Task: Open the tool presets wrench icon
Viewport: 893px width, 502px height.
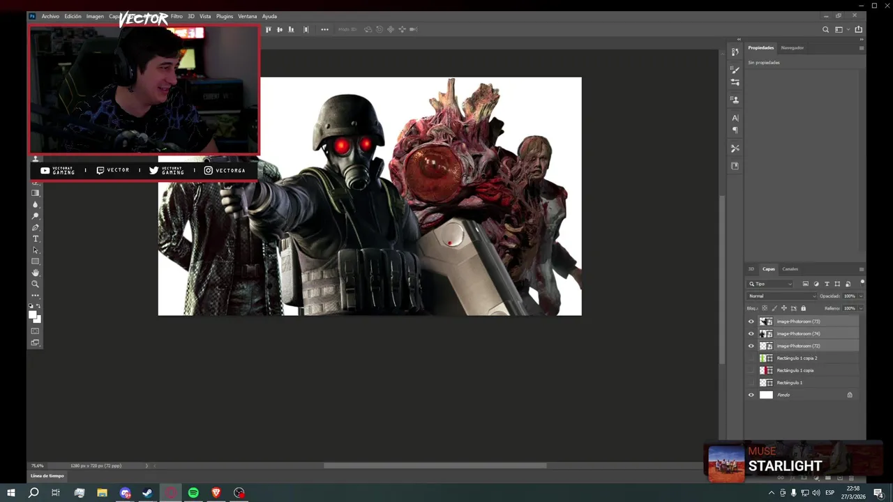Action: pos(735,149)
